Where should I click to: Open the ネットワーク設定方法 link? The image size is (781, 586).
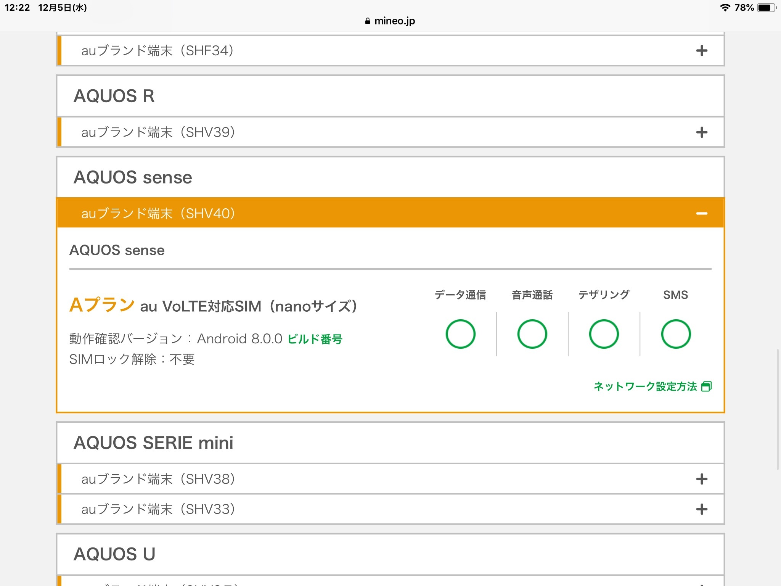click(x=645, y=386)
